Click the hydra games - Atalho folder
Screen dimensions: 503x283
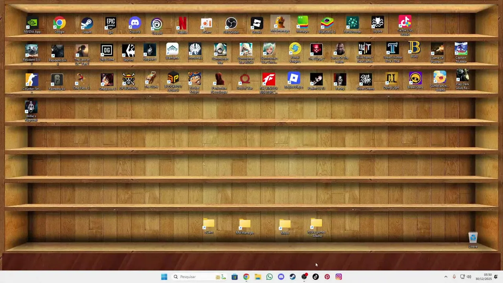coord(316,228)
